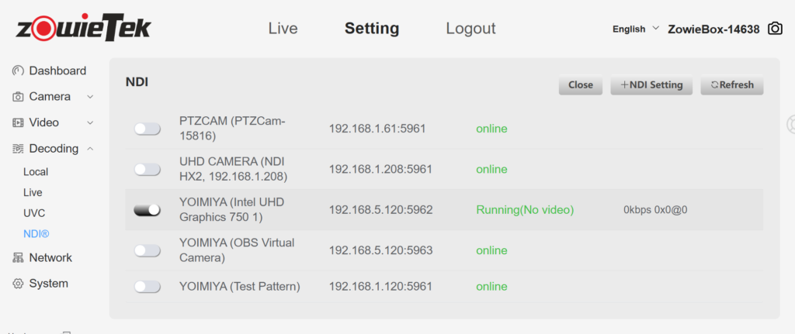Enable the PTZCAM NDI source toggle
795x334 pixels.
click(147, 129)
